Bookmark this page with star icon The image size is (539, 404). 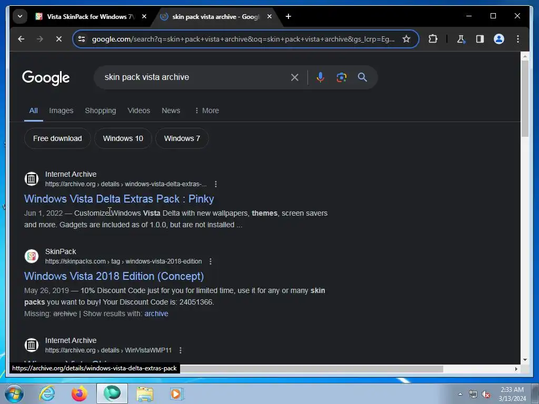point(406,39)
